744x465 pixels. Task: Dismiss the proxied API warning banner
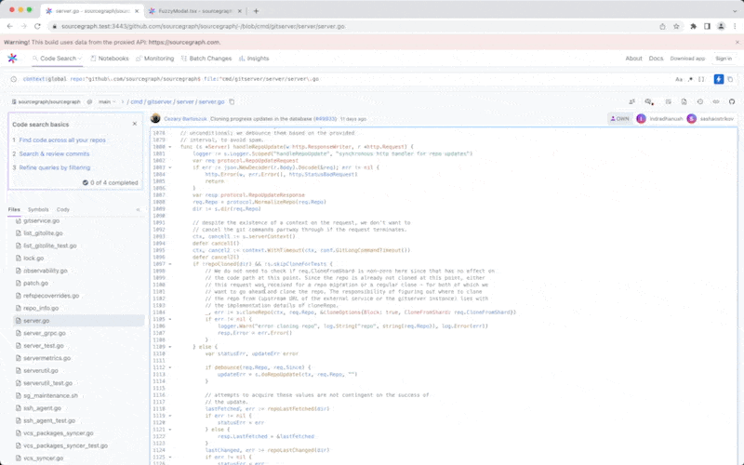click(737, 42)
